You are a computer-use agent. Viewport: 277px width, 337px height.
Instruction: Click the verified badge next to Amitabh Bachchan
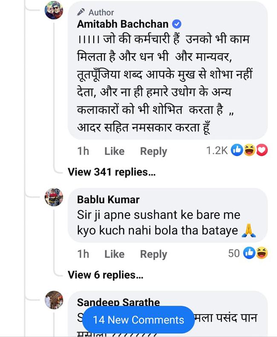point(176,24)
